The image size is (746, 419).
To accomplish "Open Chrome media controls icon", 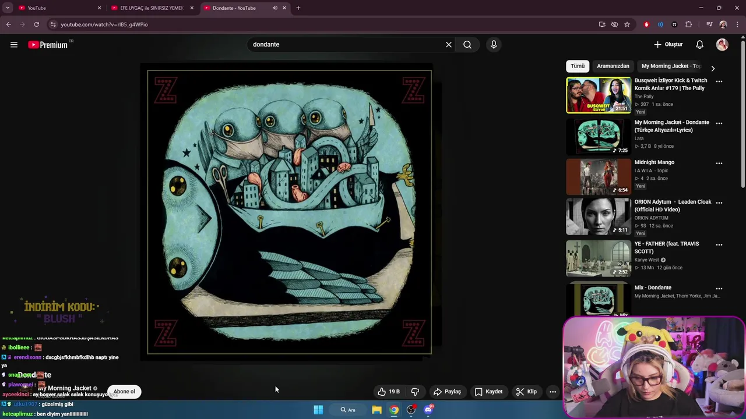I will point(709,24).
